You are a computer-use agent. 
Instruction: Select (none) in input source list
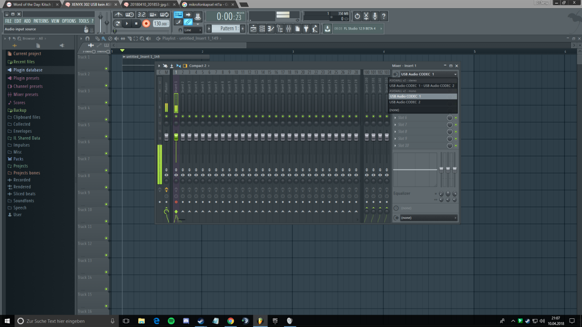[x=423, y=110]
